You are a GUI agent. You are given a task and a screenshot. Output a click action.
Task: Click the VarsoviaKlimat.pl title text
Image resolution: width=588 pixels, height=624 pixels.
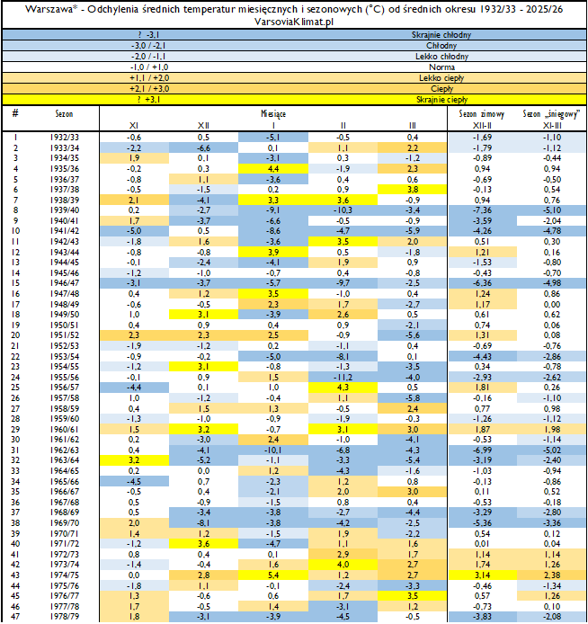(x=294, y=21)
